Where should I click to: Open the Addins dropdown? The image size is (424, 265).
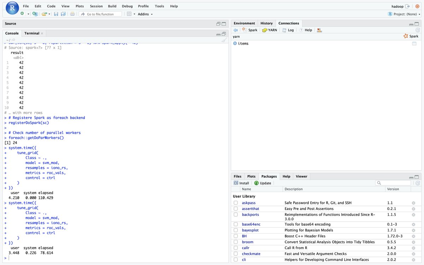point(145,14)
